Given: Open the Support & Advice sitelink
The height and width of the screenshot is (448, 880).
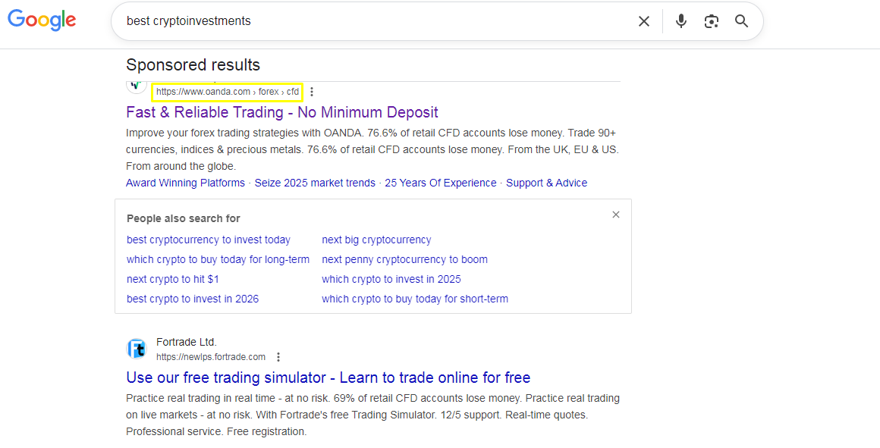Looking at the screenshot, I should point(547,183).
